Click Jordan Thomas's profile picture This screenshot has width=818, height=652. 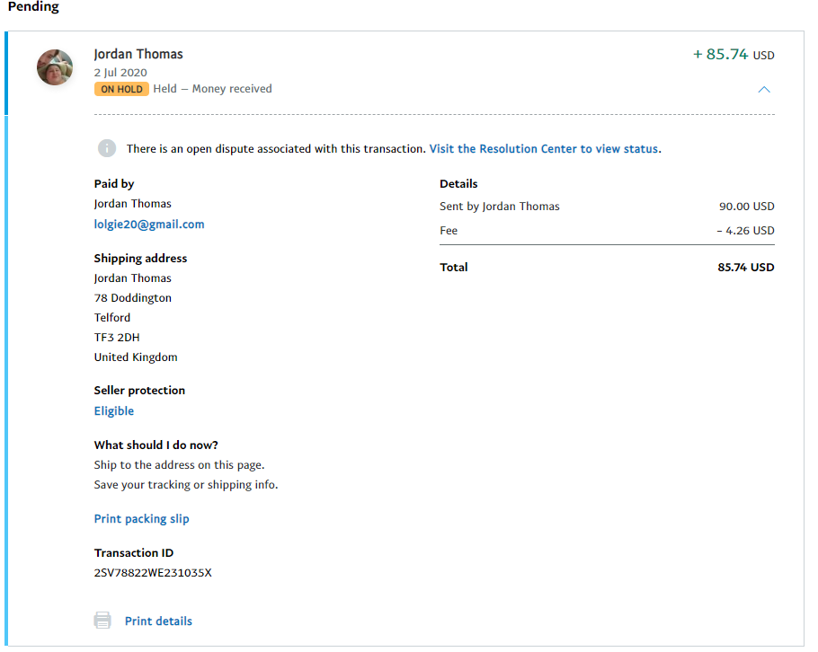coord(55,67)
